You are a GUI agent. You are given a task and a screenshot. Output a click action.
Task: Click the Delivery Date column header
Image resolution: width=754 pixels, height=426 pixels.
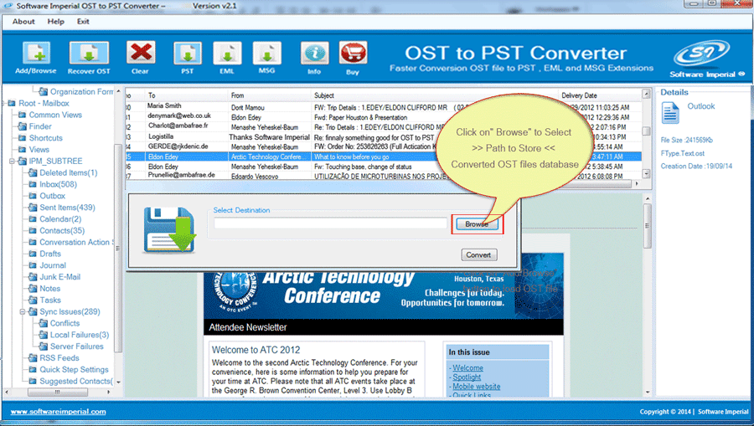click(x=599, y=95)
